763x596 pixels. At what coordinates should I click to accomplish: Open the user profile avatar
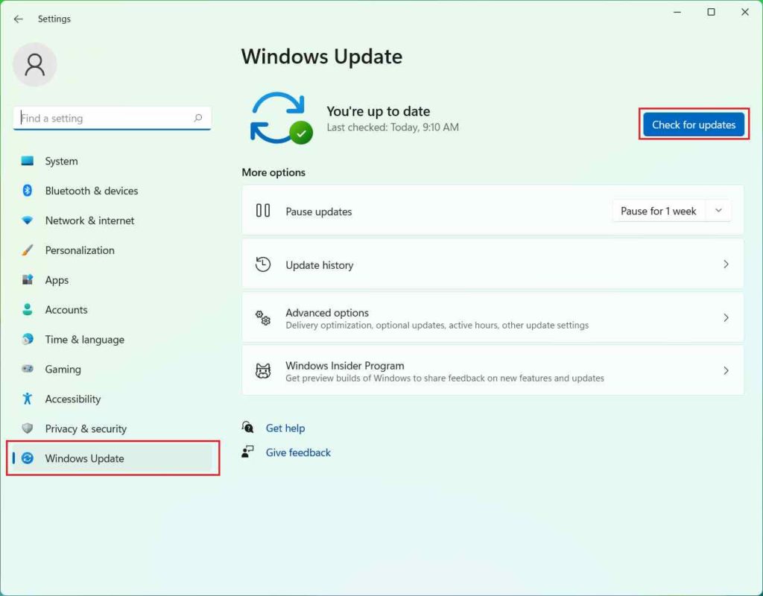click(x=34, y=65)
